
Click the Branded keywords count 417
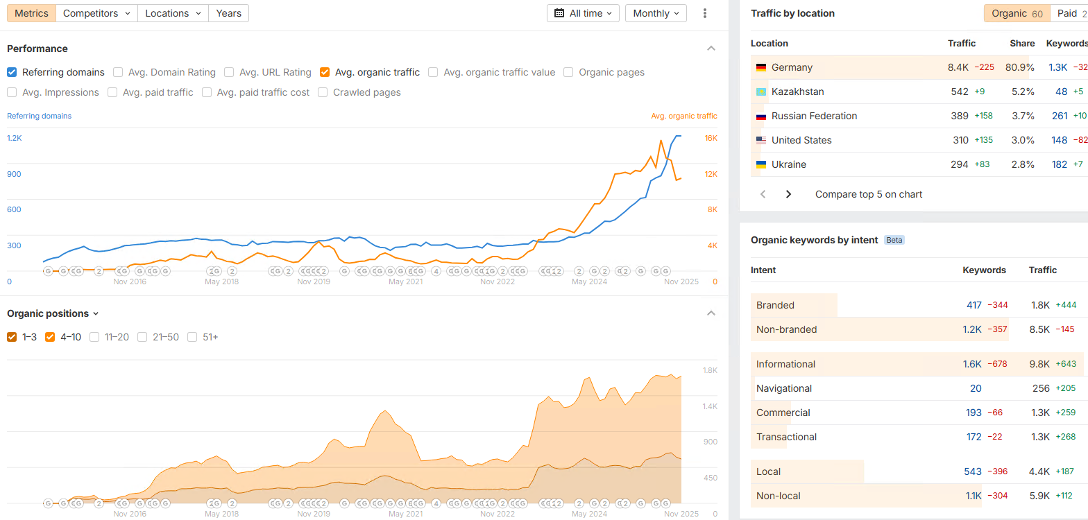point(974,305)
